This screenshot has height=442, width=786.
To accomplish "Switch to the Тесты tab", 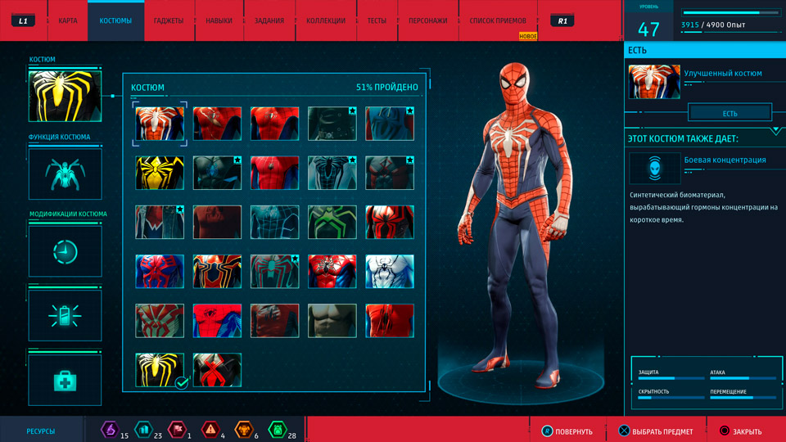I will click(377, 20).
